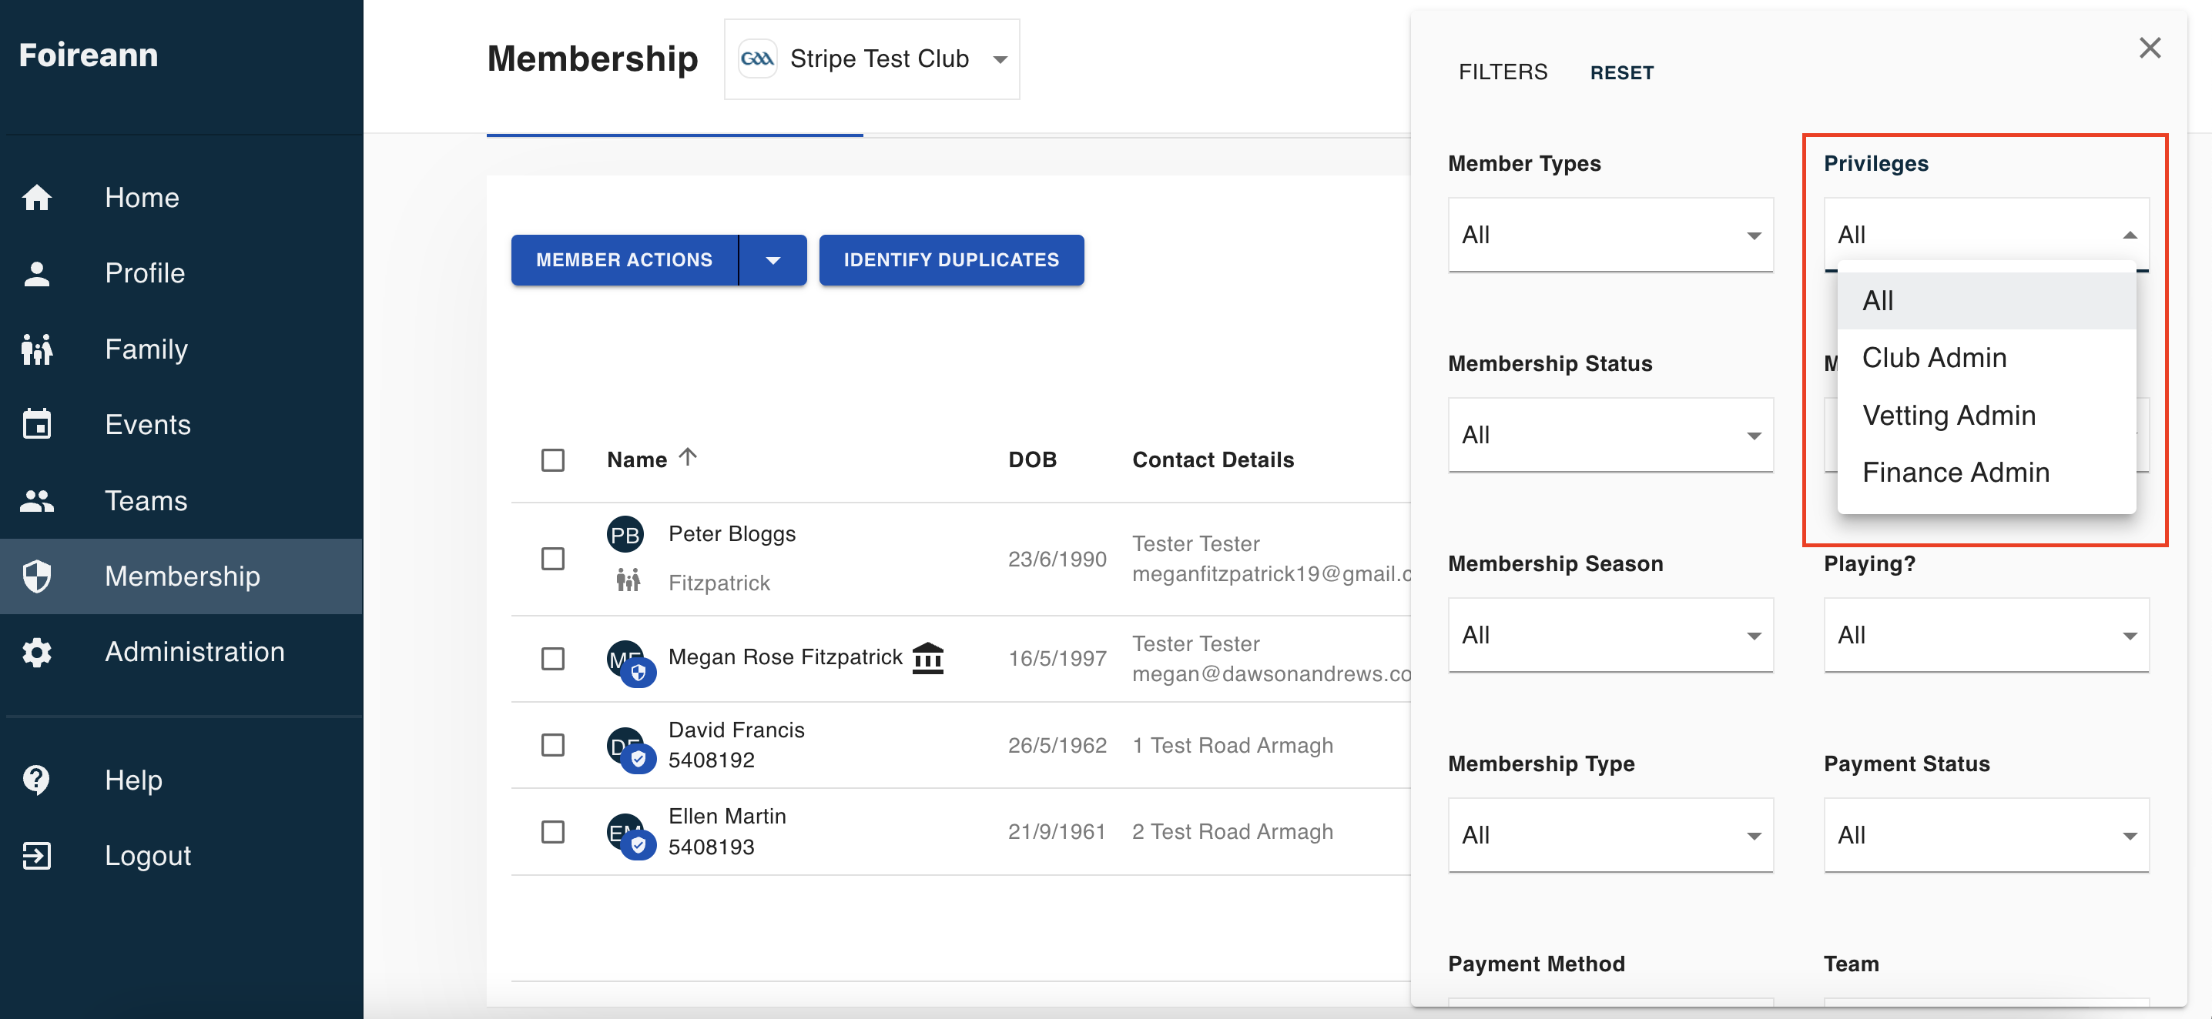
Task: Click the Help link text
Action: [x=133, y=780]
